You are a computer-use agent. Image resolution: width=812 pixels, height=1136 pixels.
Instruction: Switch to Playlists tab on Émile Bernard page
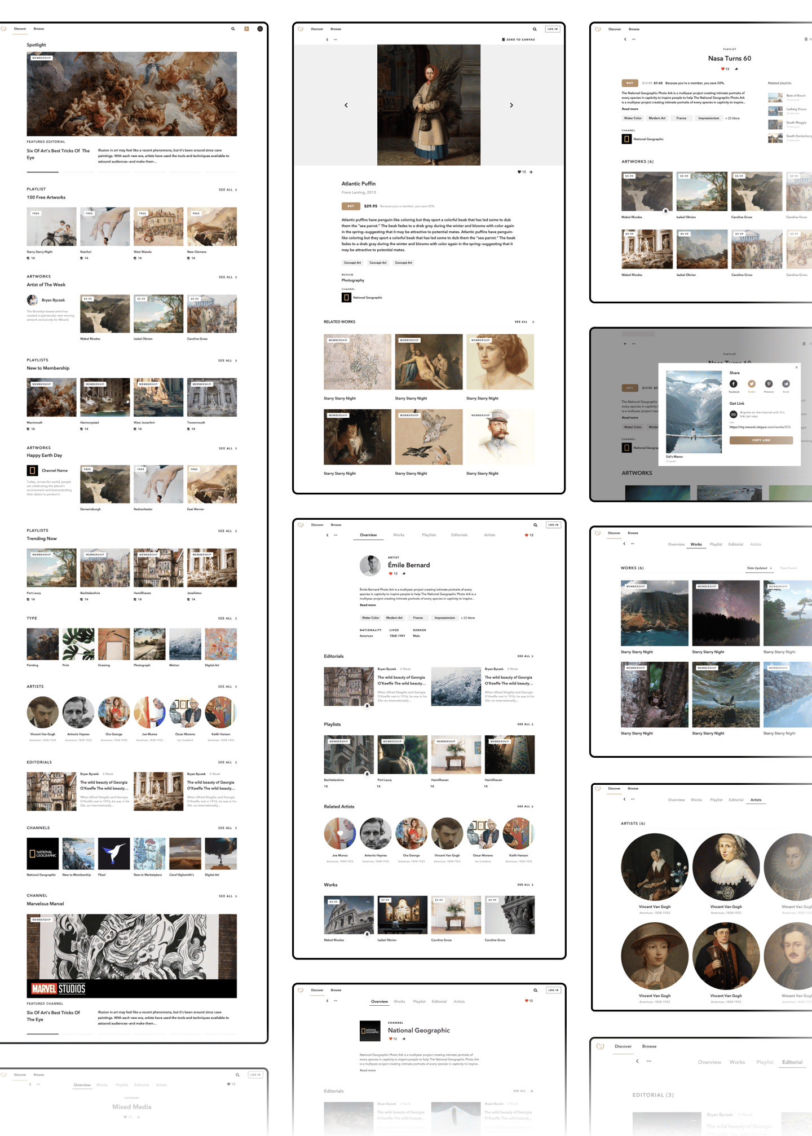429,535
